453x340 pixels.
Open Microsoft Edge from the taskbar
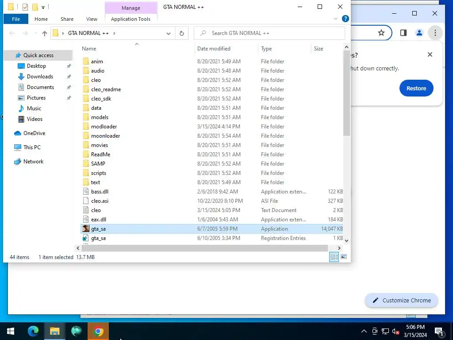pos(33,331)
